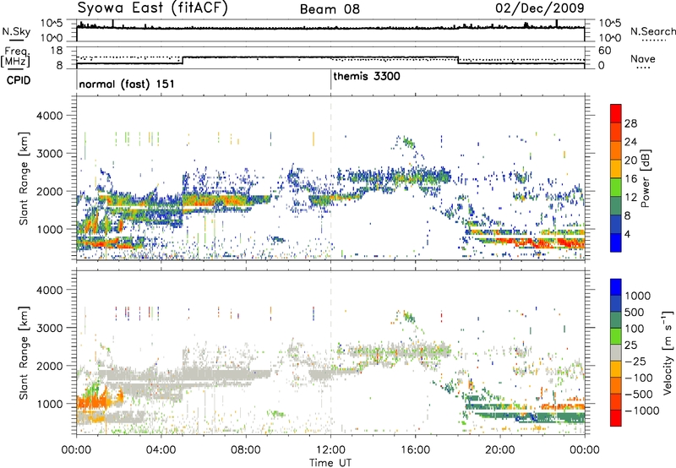Viewport: 676px width, 468px height.
Task: Click the '-1000' tick on Velocity colorbar
Action: tap(642, 411)
